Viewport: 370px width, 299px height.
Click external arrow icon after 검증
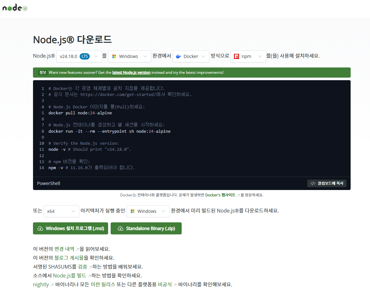point(90,267)
